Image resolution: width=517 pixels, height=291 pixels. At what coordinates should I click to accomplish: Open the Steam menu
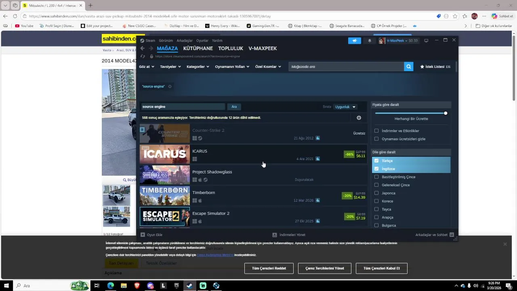click(x=150, y=40)
